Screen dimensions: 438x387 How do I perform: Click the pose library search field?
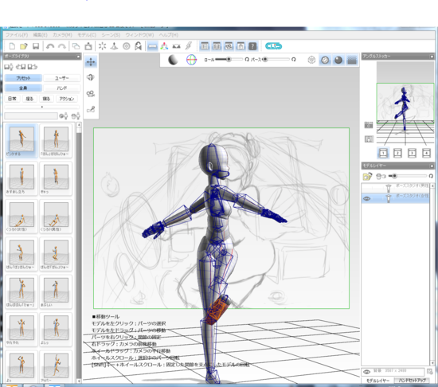click(x=31, y=115)
